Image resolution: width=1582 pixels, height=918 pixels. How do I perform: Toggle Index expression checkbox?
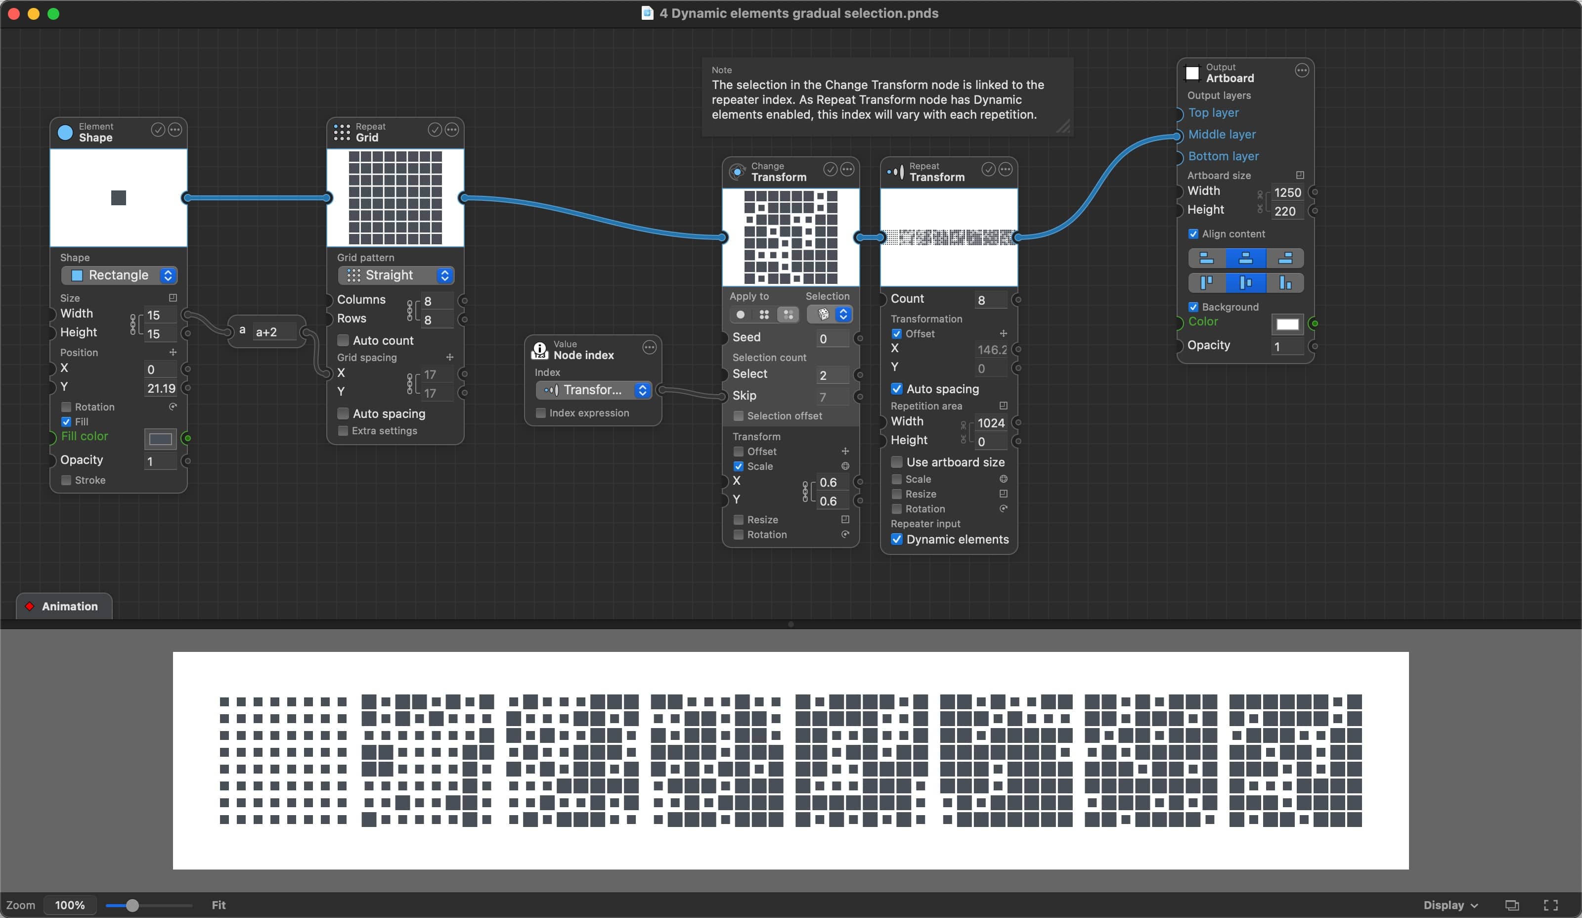[x=541, y=413]
